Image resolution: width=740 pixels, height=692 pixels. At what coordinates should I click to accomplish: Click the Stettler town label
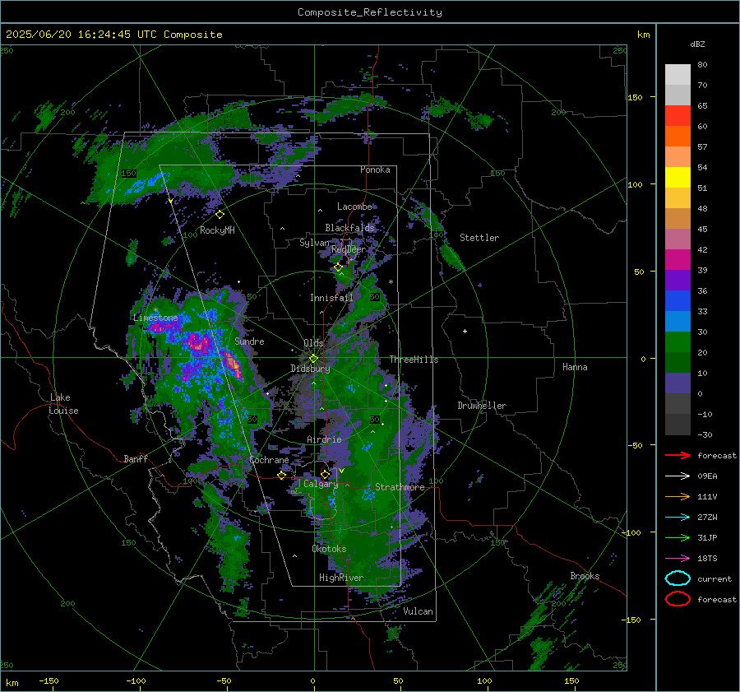tap(479, 238)
